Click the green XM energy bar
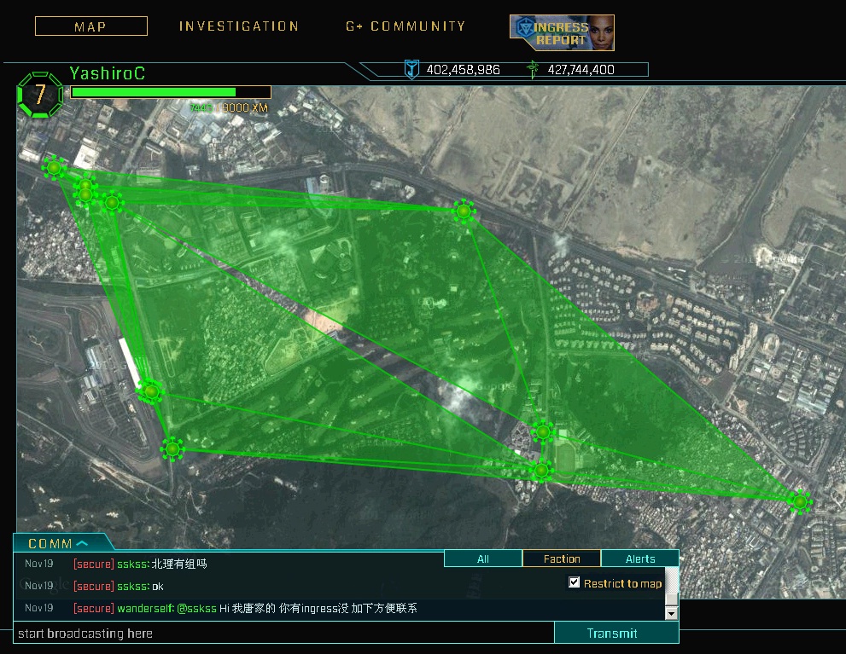846x654 pixels. pyautogui.click(x=171, y=92)
